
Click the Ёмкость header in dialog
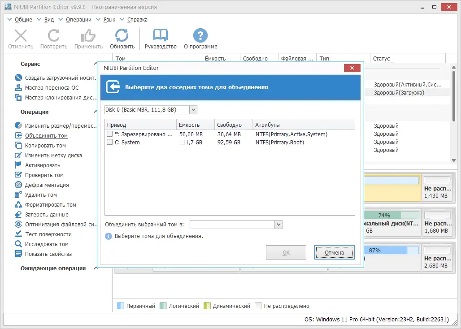point(196,125)
